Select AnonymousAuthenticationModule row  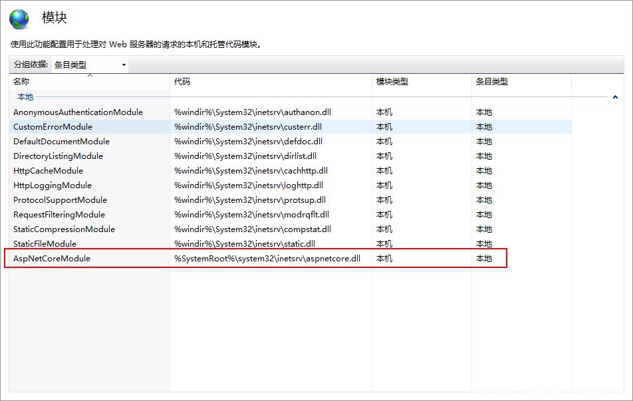click(x=291, y=112)
